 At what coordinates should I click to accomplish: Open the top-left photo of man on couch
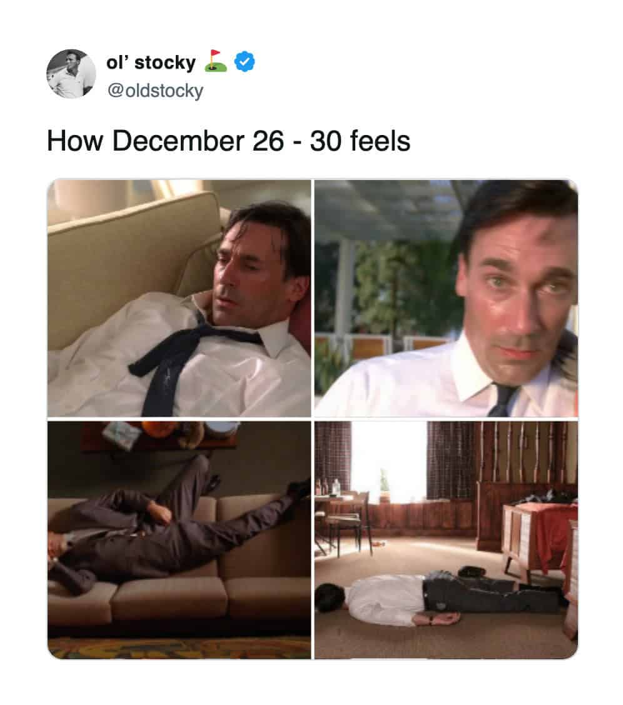coord(179,298)
